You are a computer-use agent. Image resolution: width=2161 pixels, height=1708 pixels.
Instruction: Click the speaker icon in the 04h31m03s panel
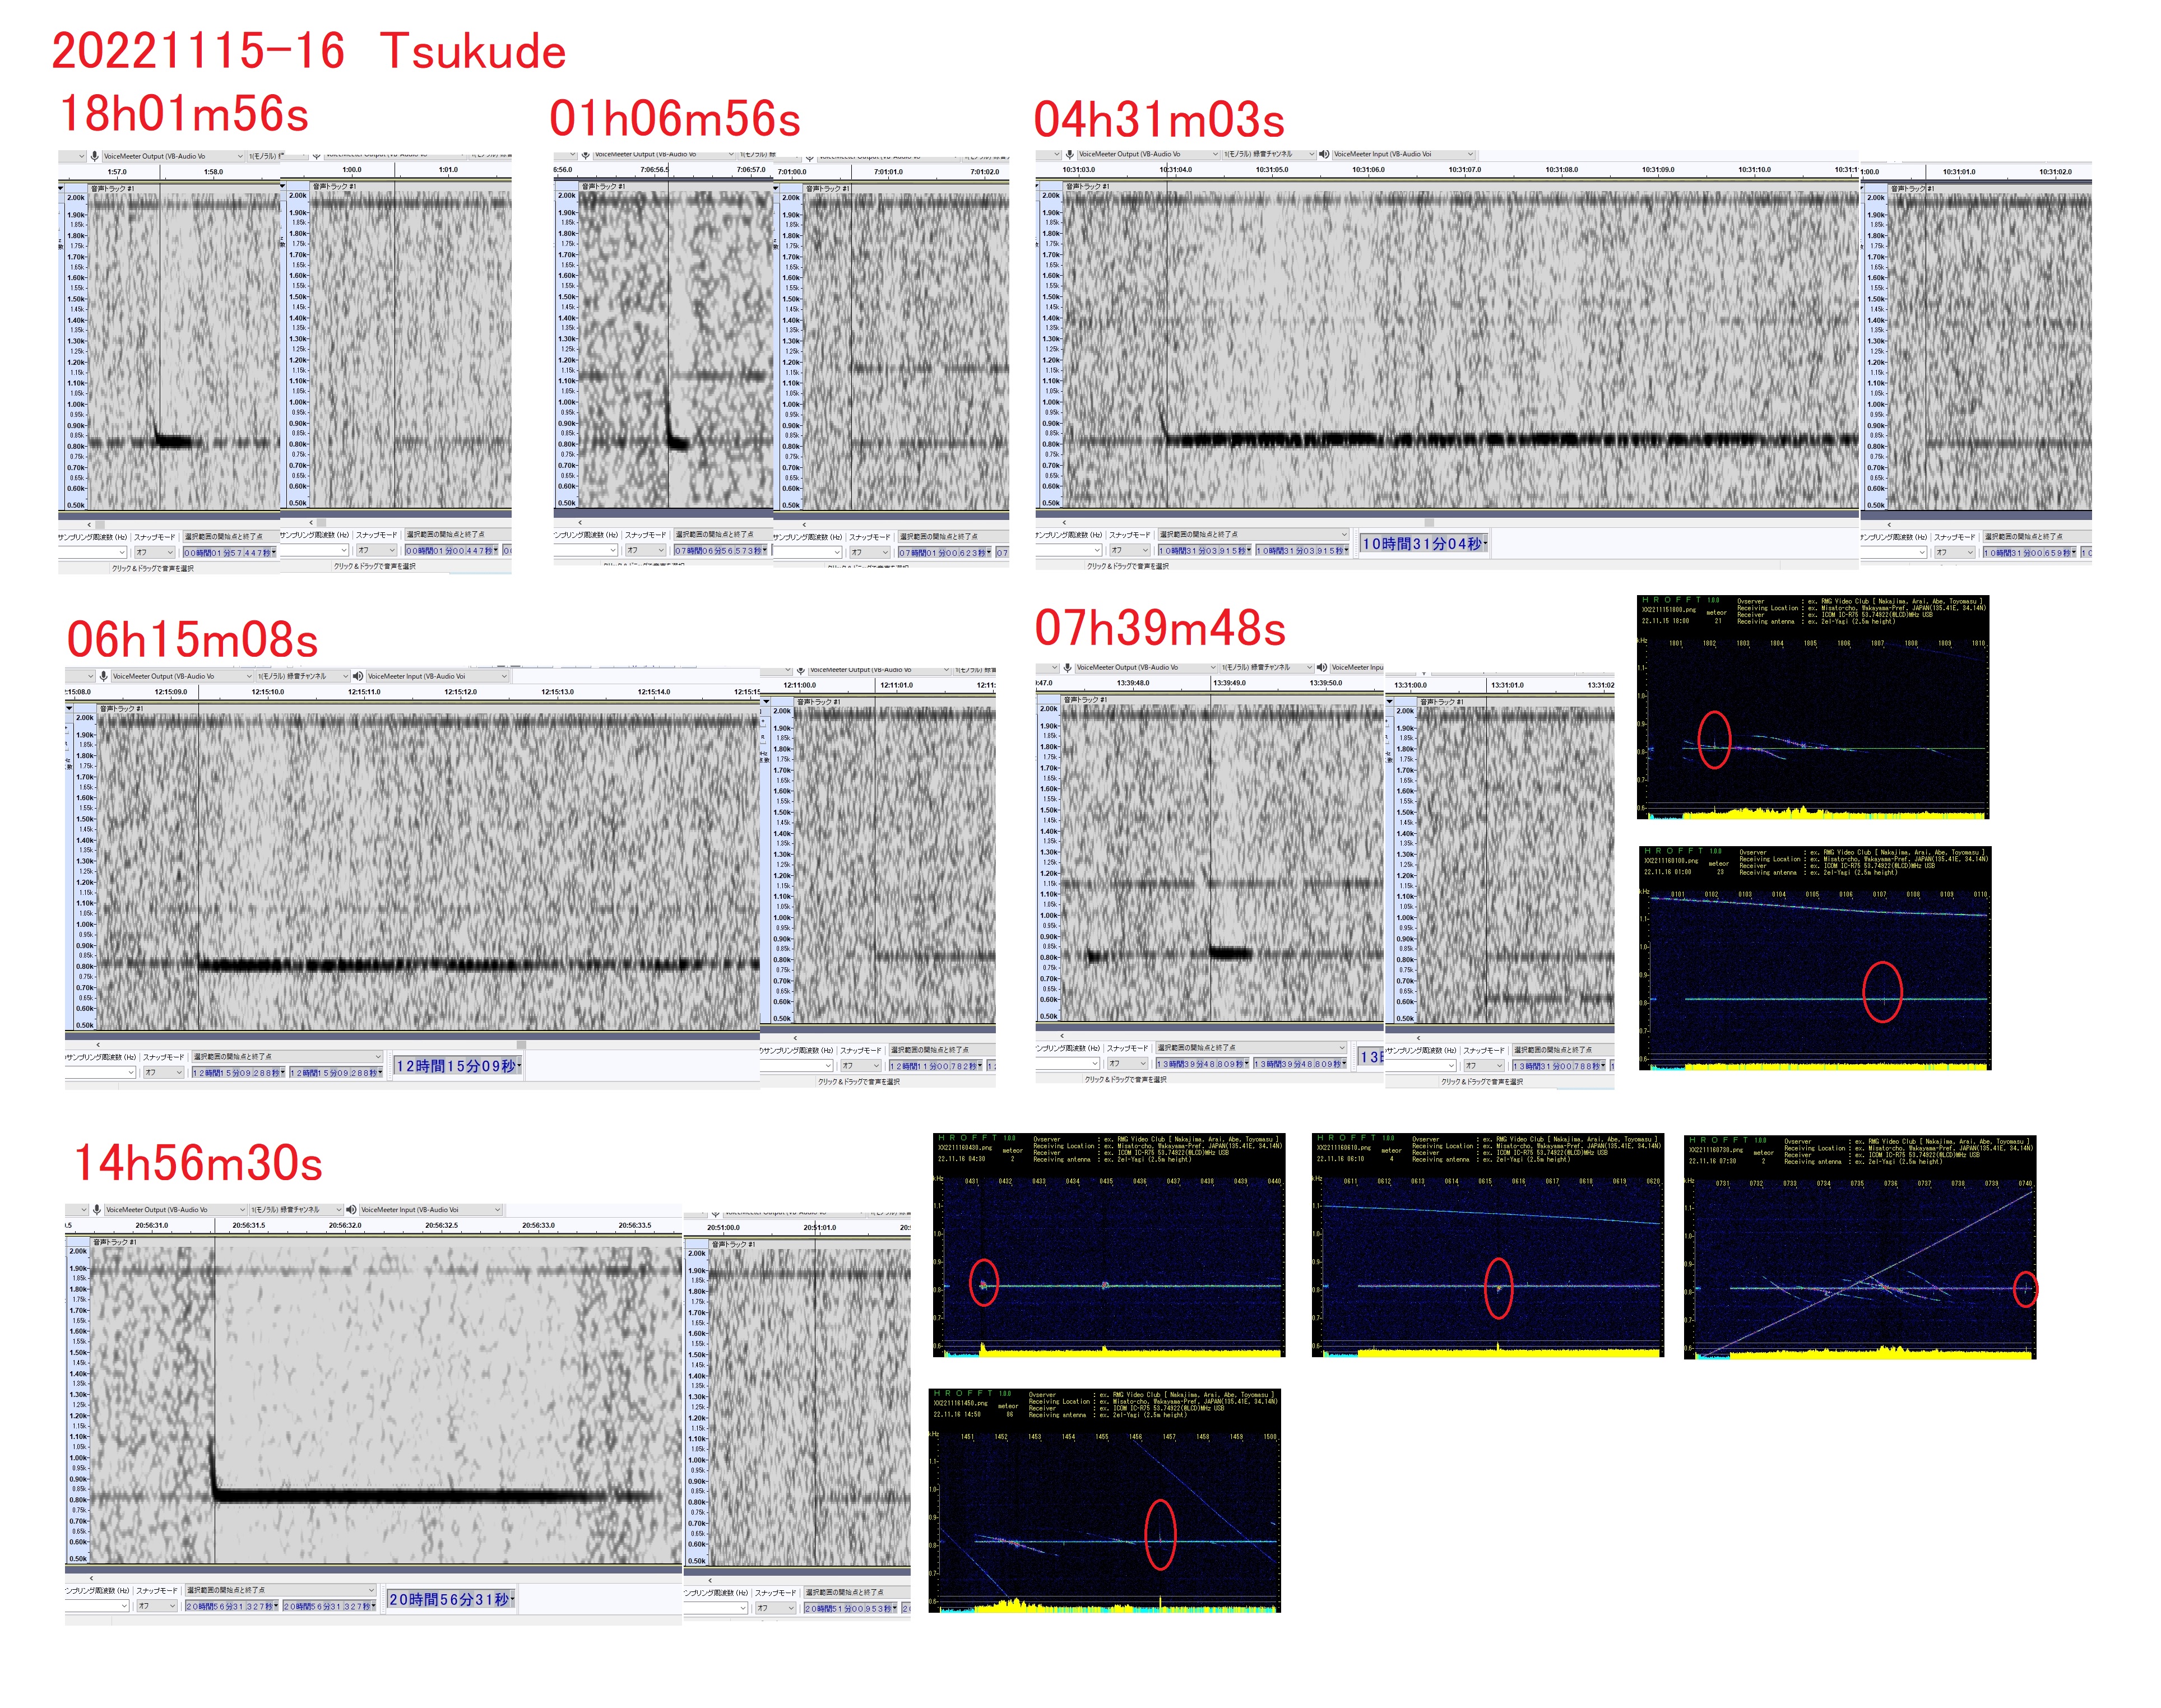[1324, 154]
